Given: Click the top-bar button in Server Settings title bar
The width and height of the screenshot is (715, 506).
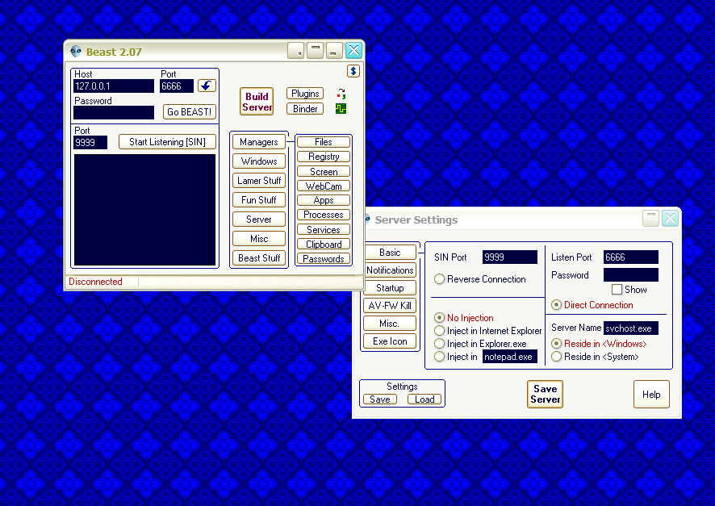Looking at the screenshot, I should pos(650,218).
